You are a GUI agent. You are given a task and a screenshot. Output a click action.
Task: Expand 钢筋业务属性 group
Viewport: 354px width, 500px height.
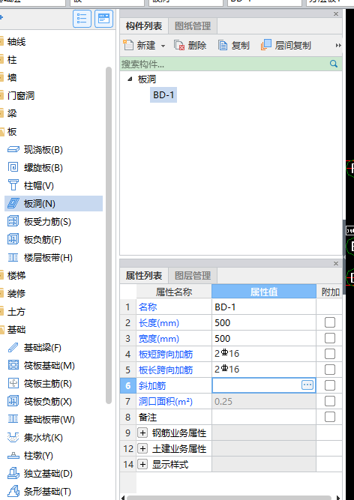click(x=142, y=433)
